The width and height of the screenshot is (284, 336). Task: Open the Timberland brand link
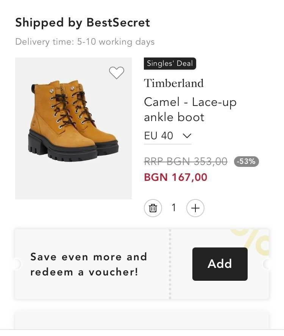coord(173,83)
